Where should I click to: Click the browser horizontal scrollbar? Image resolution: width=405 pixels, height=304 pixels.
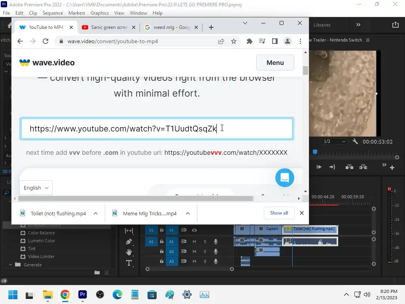[x=136, y=199]
